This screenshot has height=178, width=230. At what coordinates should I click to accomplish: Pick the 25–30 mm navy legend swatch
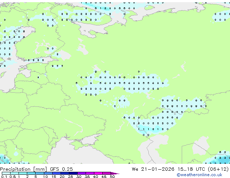tap(73, 173)
